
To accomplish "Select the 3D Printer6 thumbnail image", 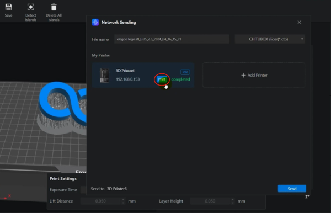I will (x=104, y=75).
